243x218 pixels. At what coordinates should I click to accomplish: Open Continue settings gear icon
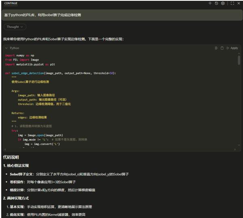[223, 3]
